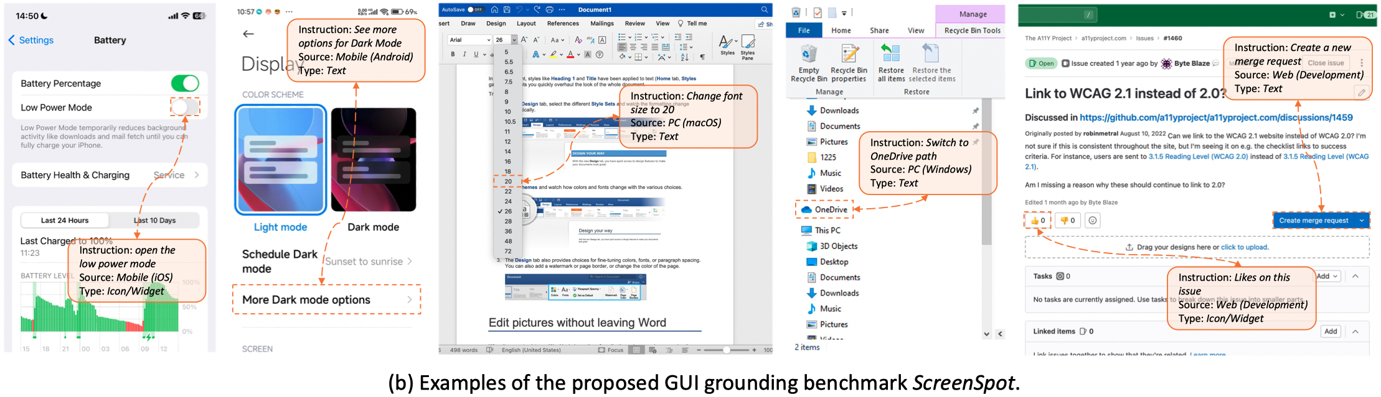Click the Print icon in Word's title bar
This screenshot has height=397, width=1381.
(549, 9)
